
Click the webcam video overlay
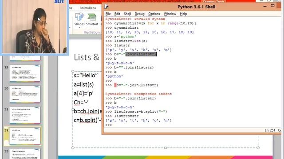pyautogui.click(x=35, y=26)
